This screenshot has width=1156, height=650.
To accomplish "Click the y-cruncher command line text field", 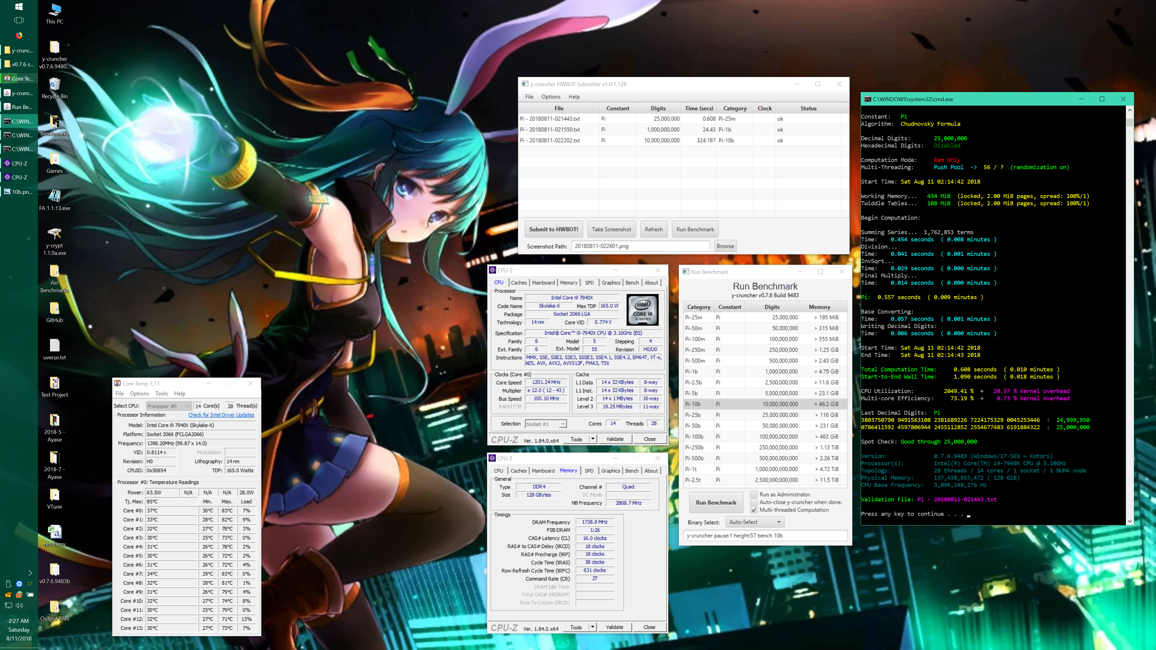I will [765, 536].
